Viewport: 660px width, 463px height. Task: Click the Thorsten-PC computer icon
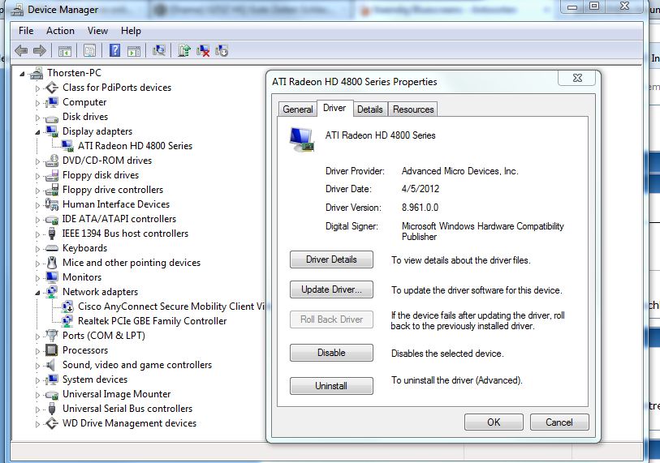tap(37, 73)
